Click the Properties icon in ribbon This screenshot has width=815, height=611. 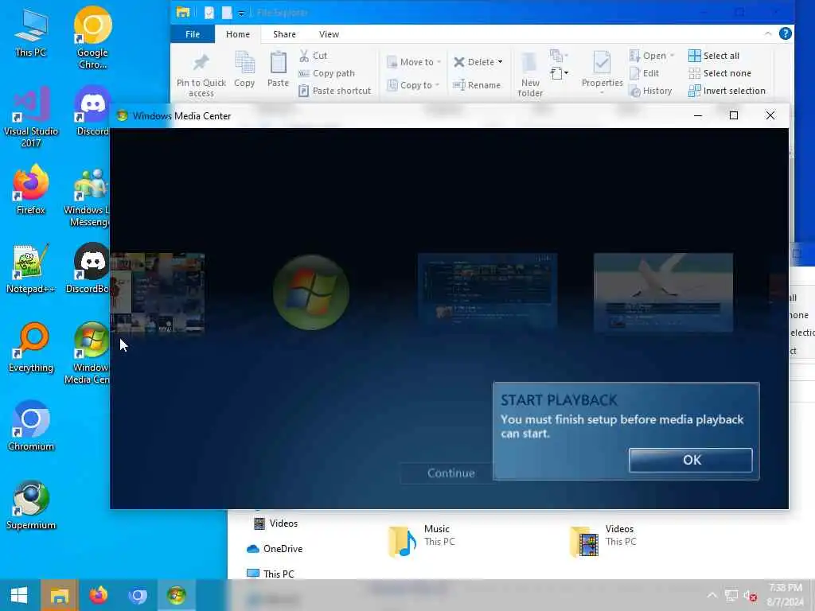coord(602,63)
